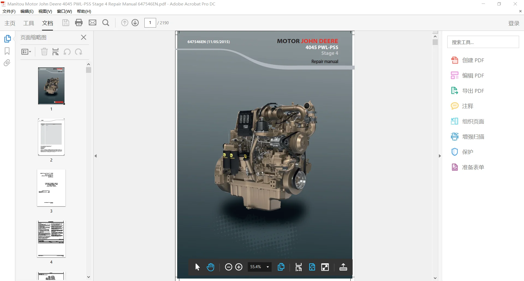Select the hand pan tool in the floating toolbar

(210, 267)
